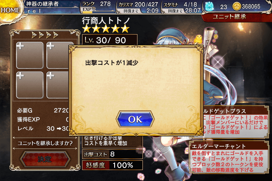Click the OK button in dialog
Screen dimensions: 272x181
pyautogui.click(x=135, y=119)
